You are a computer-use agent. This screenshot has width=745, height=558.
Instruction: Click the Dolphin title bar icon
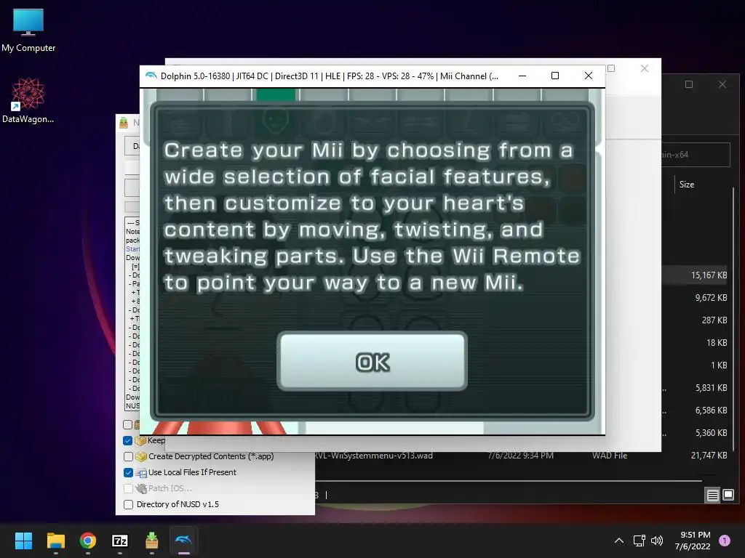151,76
